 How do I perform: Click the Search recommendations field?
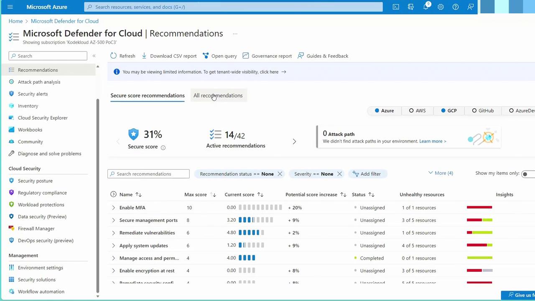coord(148,174)
